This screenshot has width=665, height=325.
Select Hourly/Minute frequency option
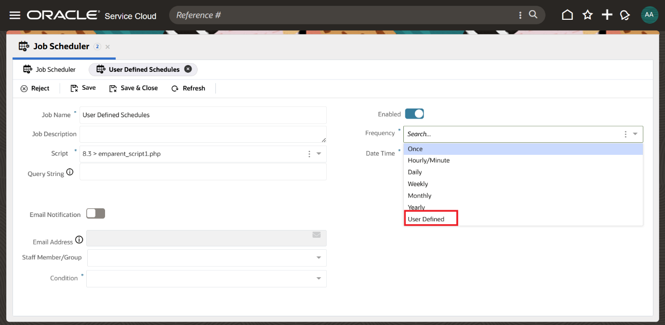pyautogui.click(x=523, y=161)
